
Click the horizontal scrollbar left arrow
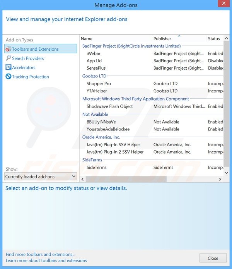82,179
